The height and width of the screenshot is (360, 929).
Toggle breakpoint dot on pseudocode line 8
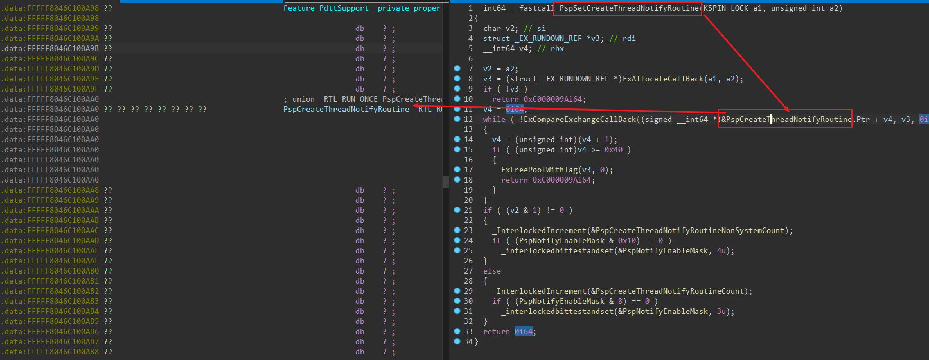click(x=457, y=78)
